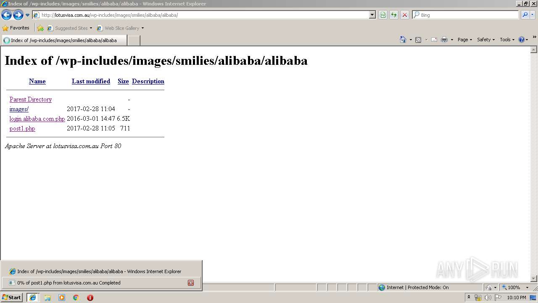Screen dimensions: 538x303
Task: Sort listing by Description column
Action: (148, 81)
